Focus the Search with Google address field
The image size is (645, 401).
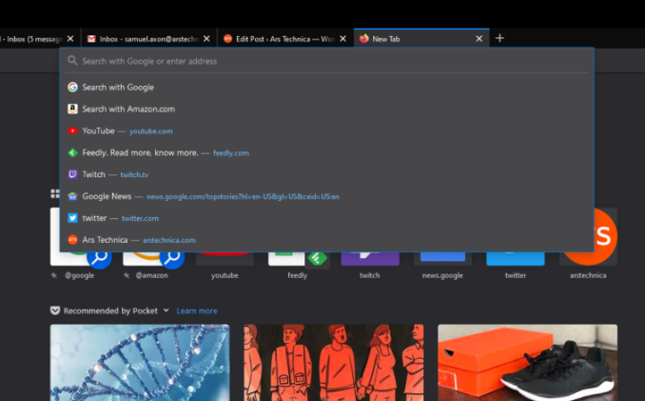[327, 61]
